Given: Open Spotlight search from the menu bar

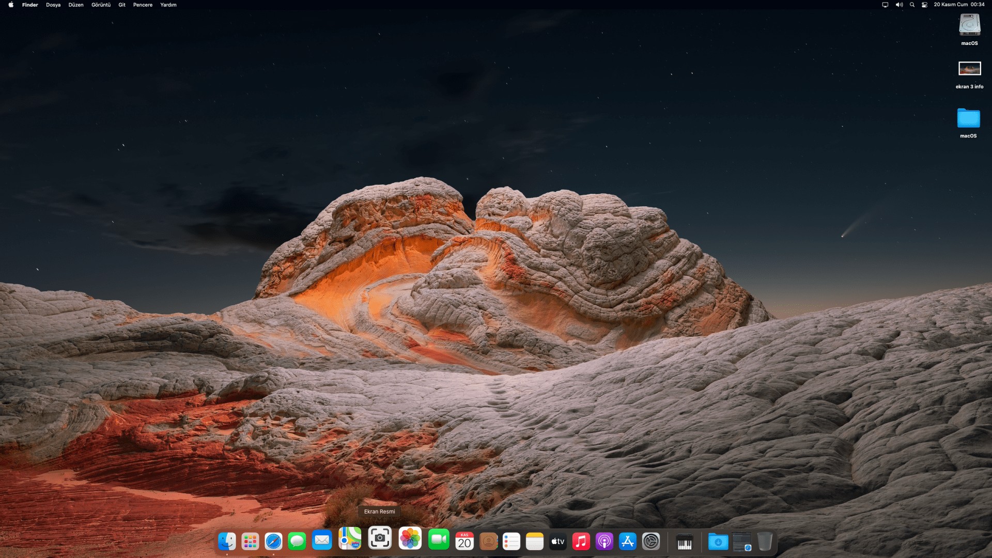Looking at the screenshot, I should [x=911, y=5].
